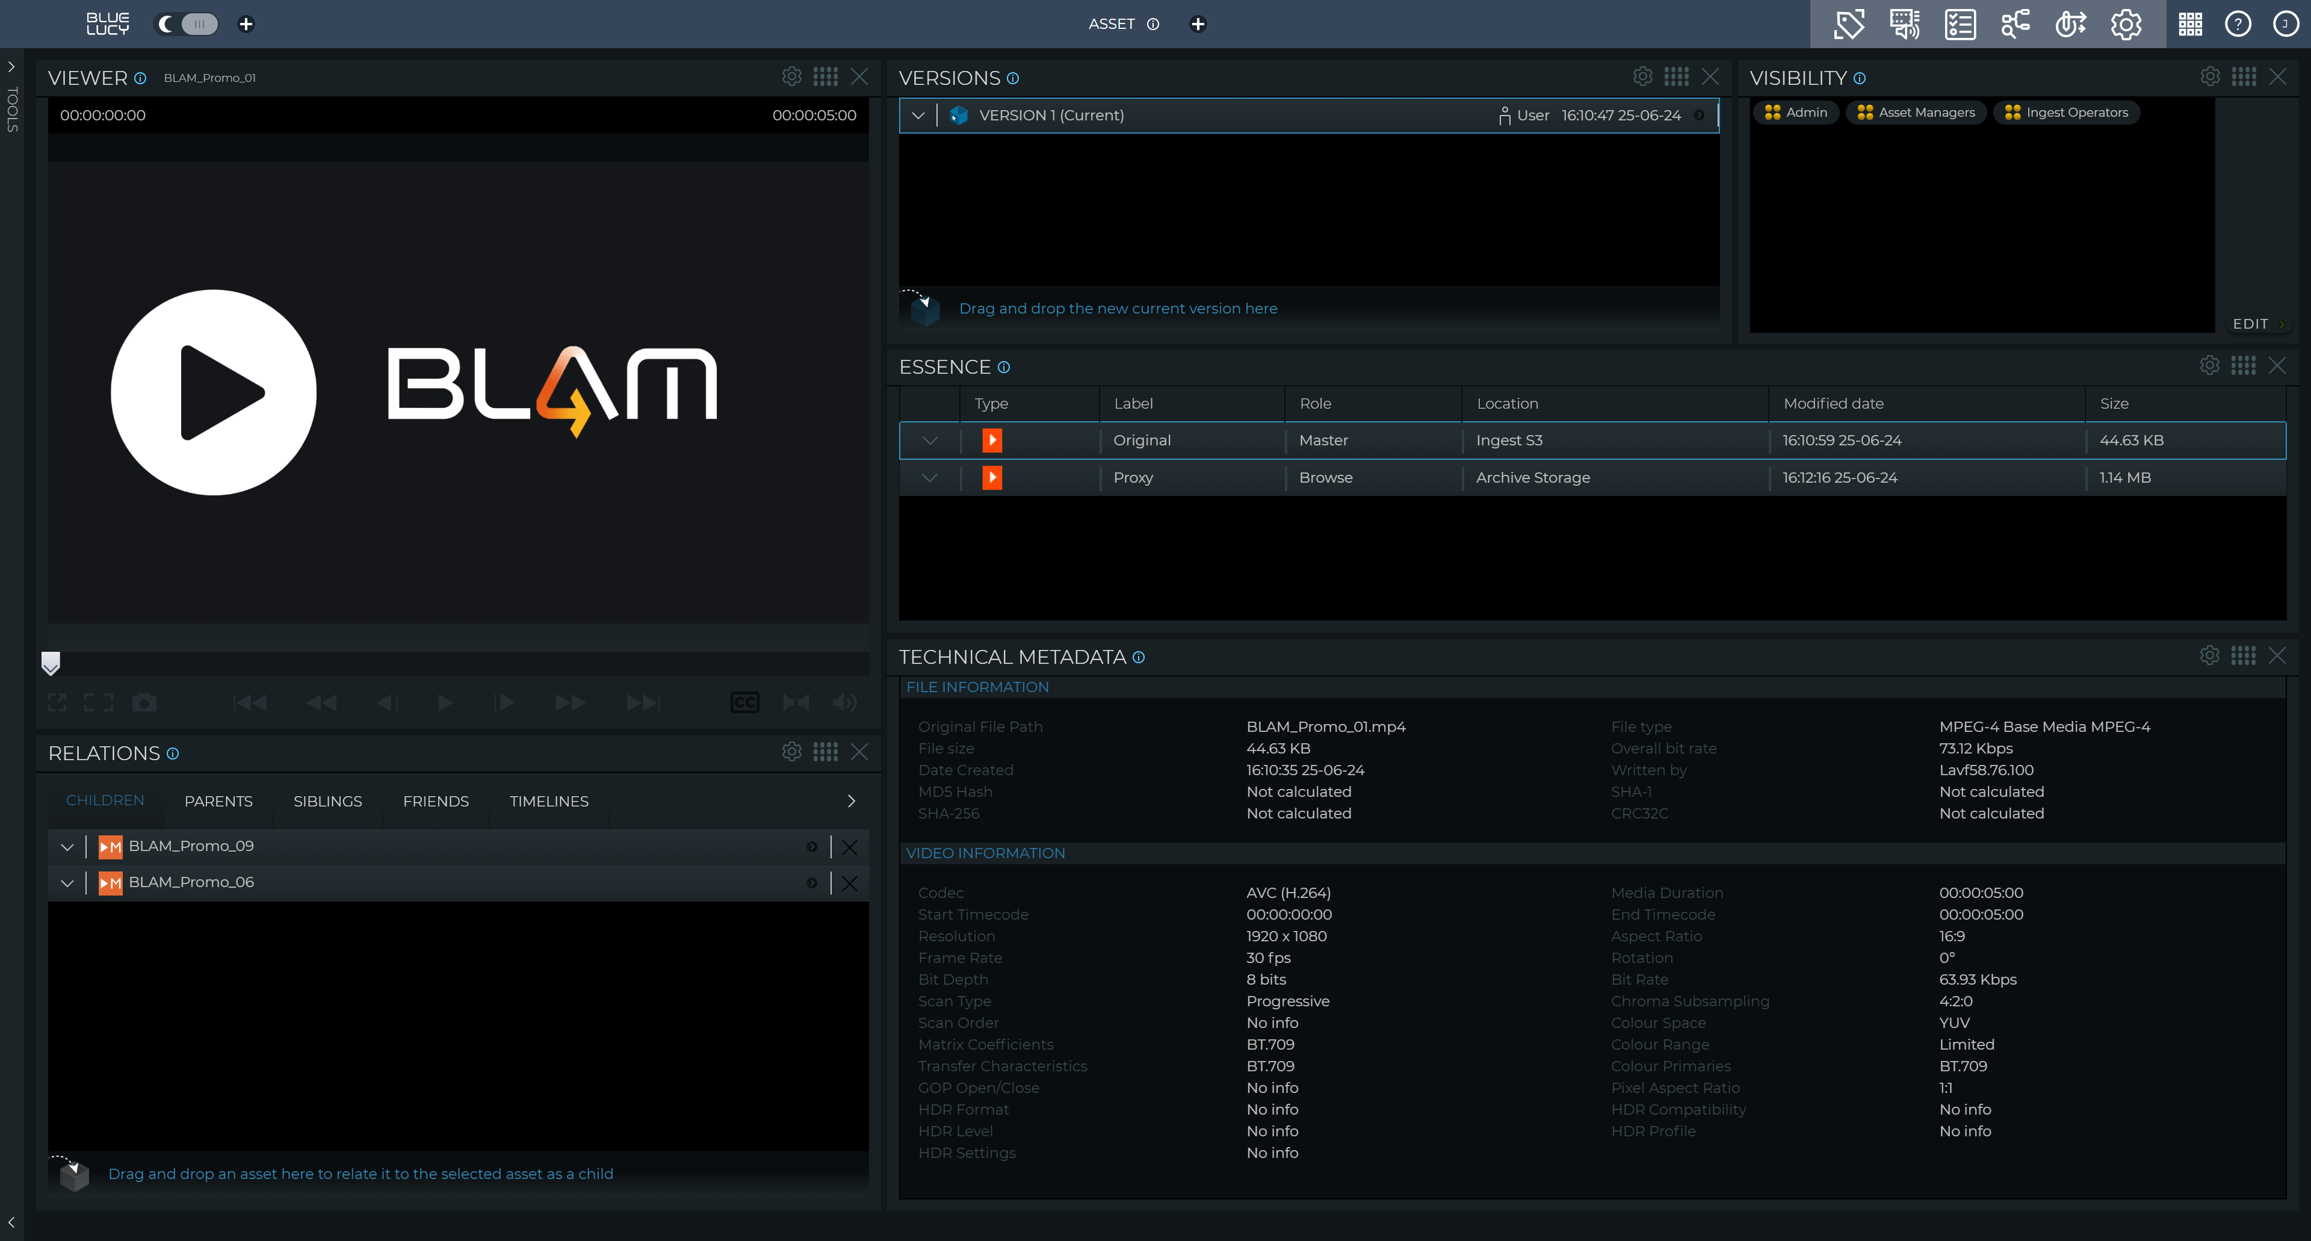
Task: Select the ASSET workspace tab
Action: pos(1112,24)
